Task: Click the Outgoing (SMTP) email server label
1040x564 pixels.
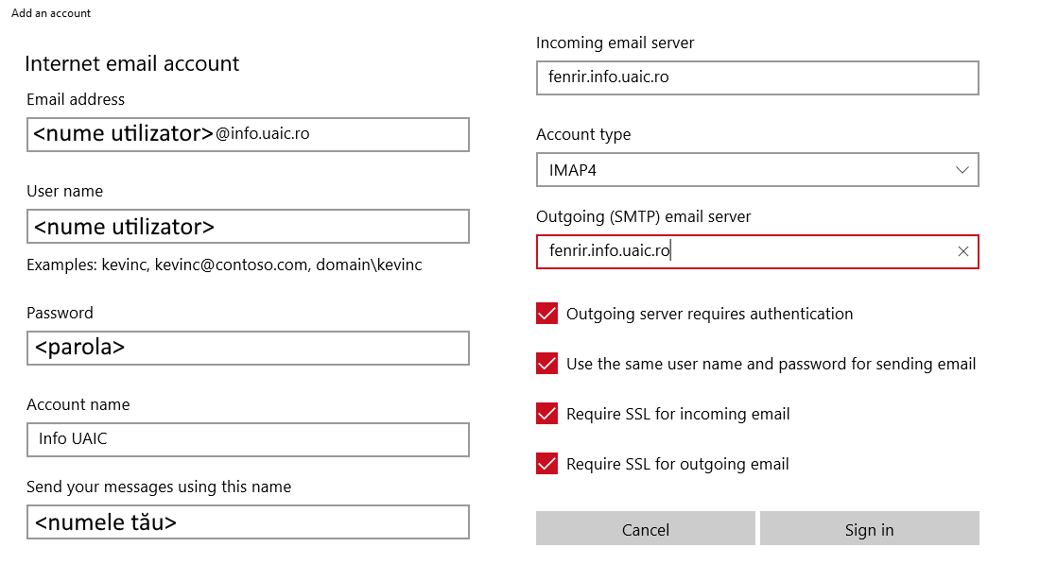Action: (643, 216)
